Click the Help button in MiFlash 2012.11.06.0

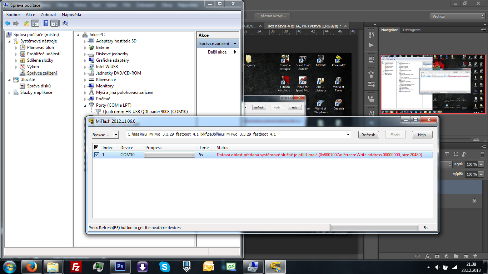422,135
